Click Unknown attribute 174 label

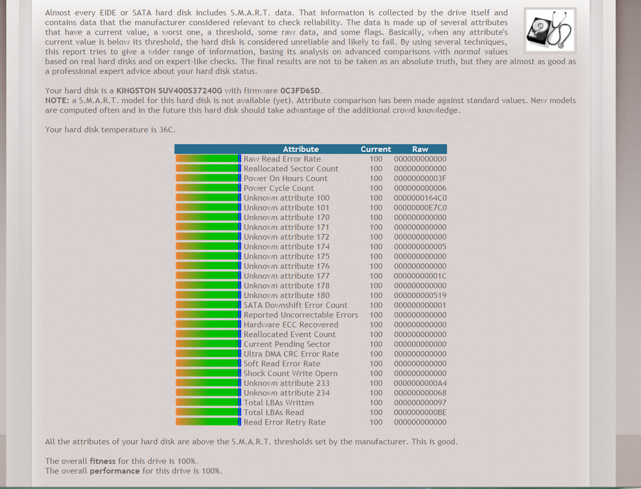click(286, 247)
